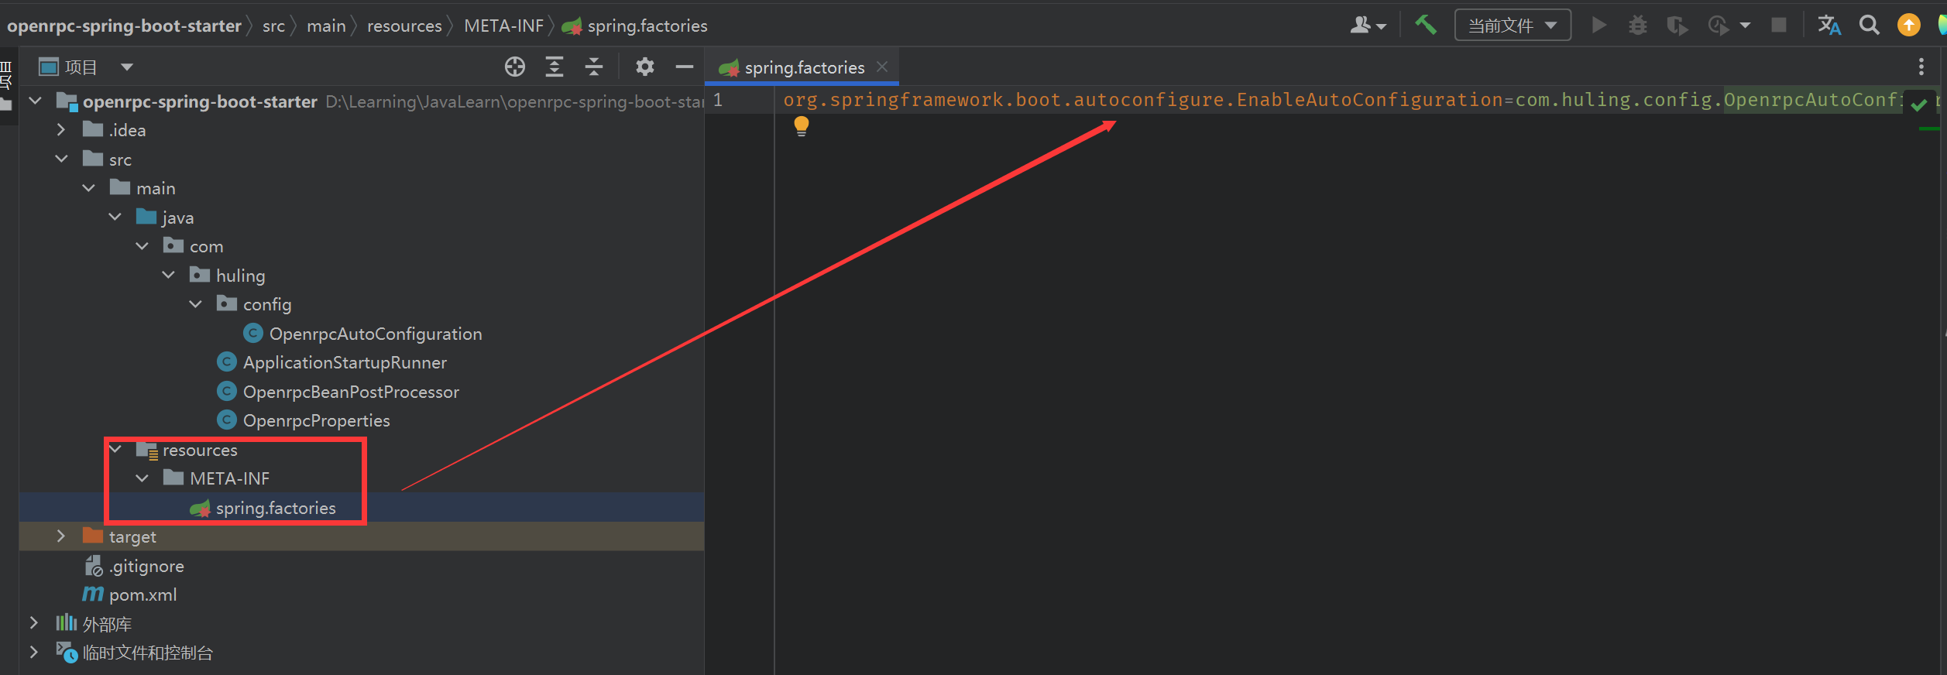
Task: Collapse the huling package chevron
Action: pyautogui.click(x=168, y=275)
